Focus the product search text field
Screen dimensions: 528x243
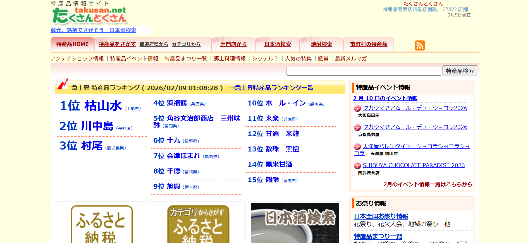point(363,71)
